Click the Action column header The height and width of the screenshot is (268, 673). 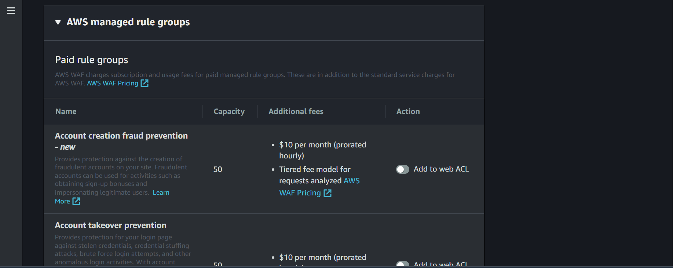click(408, 111)
